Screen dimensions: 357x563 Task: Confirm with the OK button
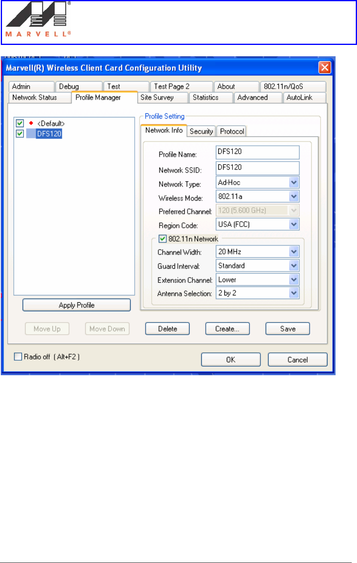coord(231,360)
